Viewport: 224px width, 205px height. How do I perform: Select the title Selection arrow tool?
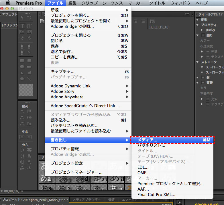22,18
